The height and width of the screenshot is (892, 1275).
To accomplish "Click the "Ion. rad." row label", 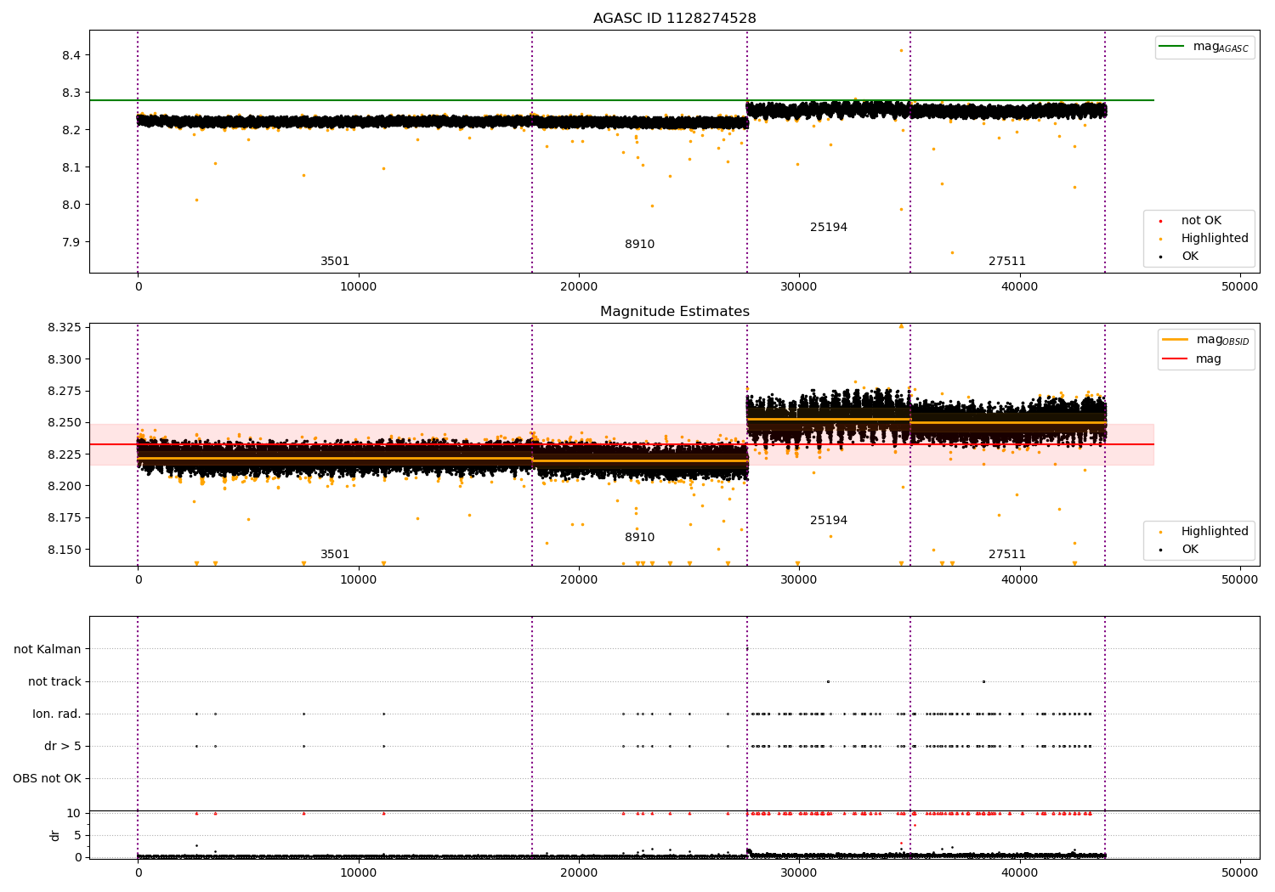I will 57,714.
